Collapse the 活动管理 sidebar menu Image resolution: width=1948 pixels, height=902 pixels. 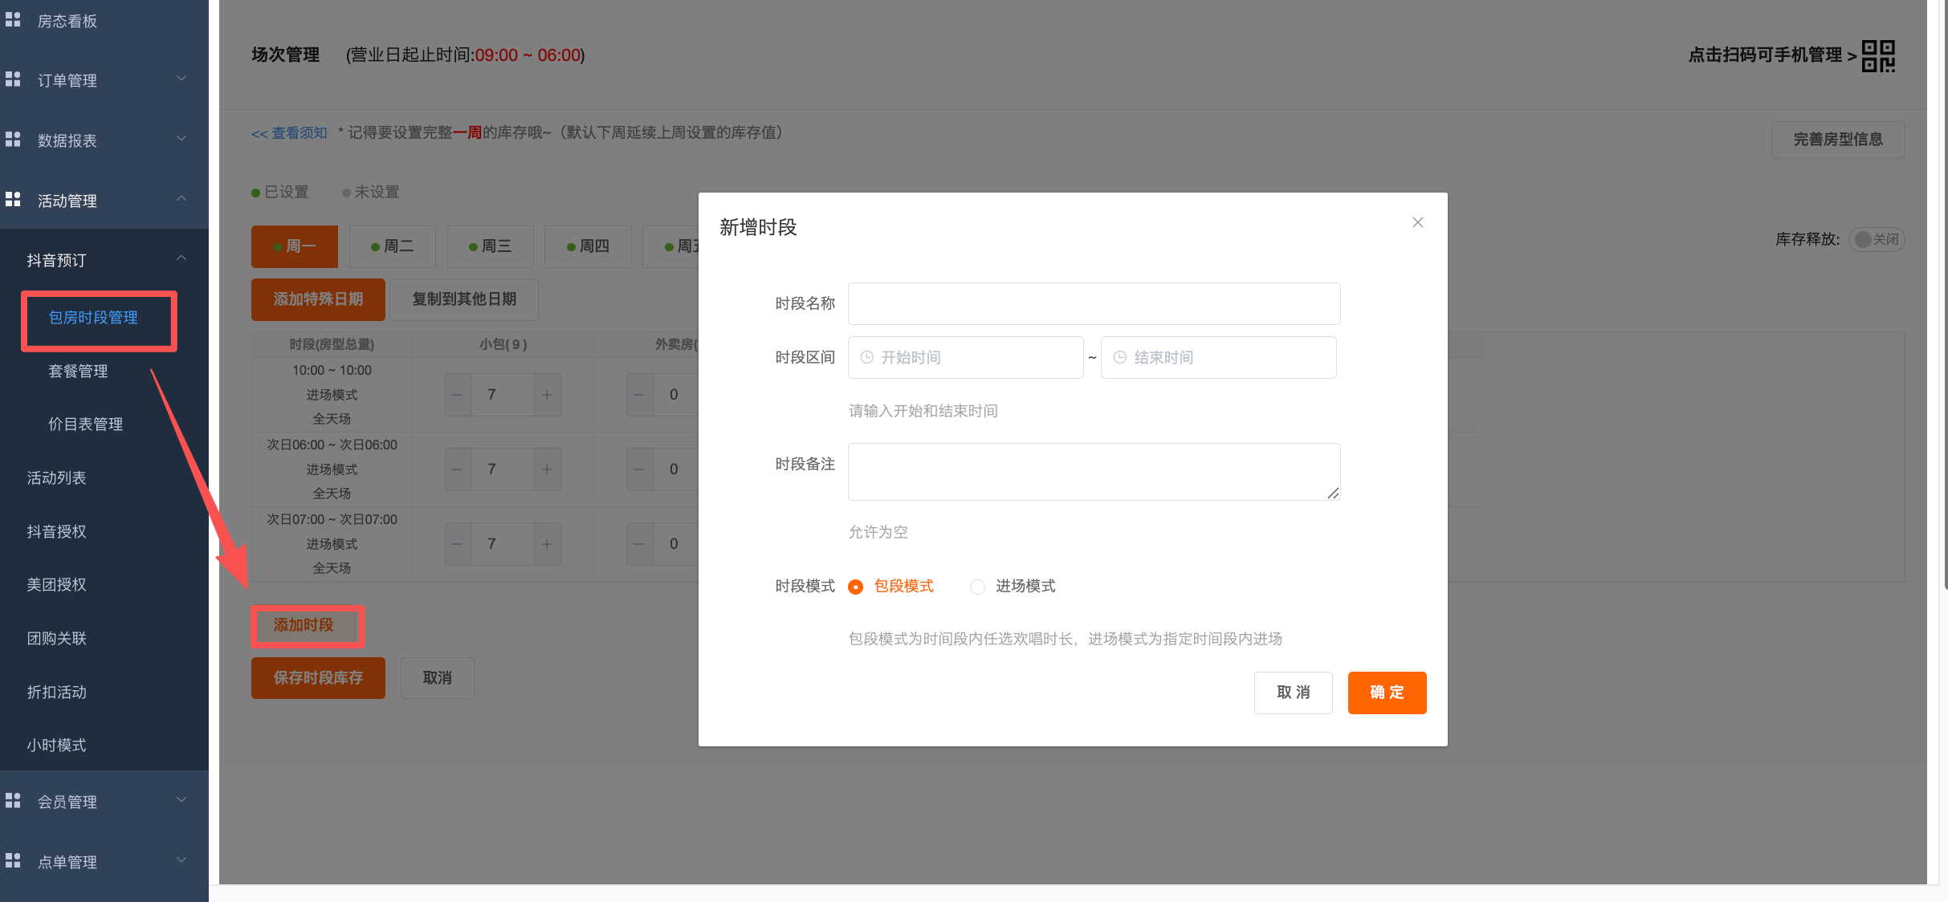coord(181,199)
